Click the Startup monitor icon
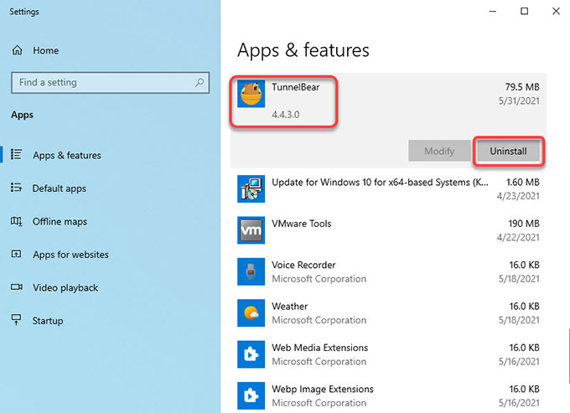Image resolution: width=570 pixels, height=413 pixels. click(x=17, y=320)
